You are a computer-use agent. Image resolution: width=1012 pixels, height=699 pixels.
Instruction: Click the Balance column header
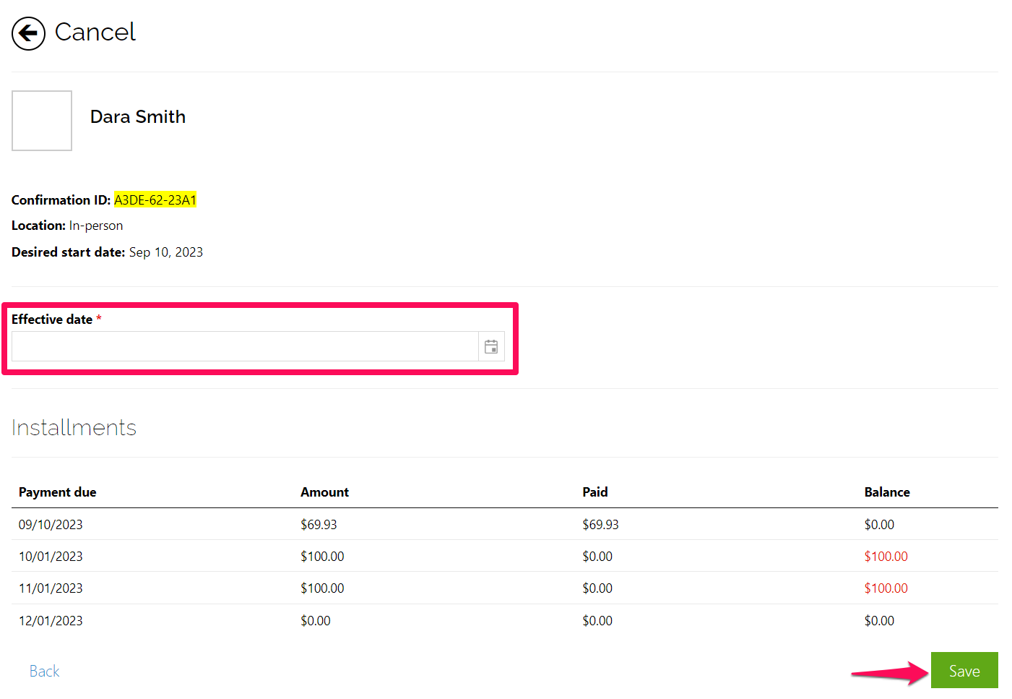(887, 492)
